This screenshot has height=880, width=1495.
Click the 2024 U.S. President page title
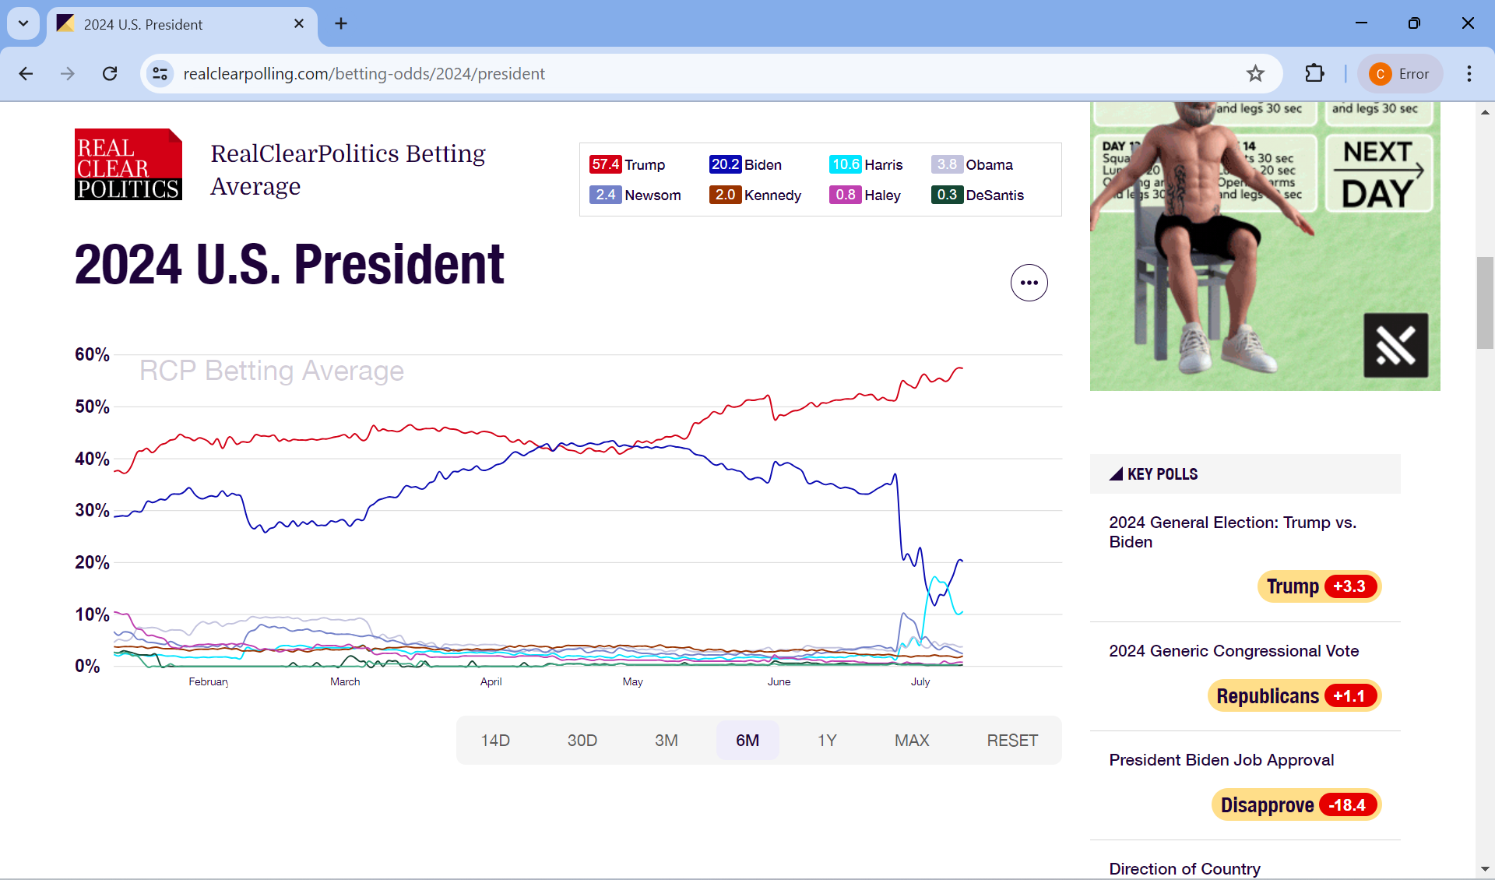290,264
